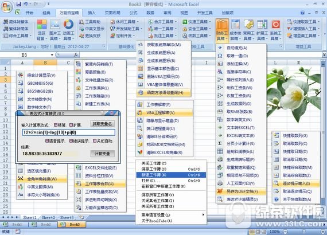
Task: Click the Save icon in quick access toolbar
Action: click(18, 4)
